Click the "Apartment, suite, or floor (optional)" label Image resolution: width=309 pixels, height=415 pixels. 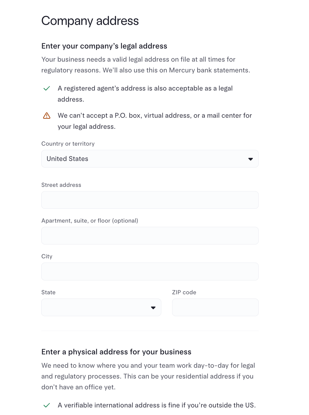(90, 221)
